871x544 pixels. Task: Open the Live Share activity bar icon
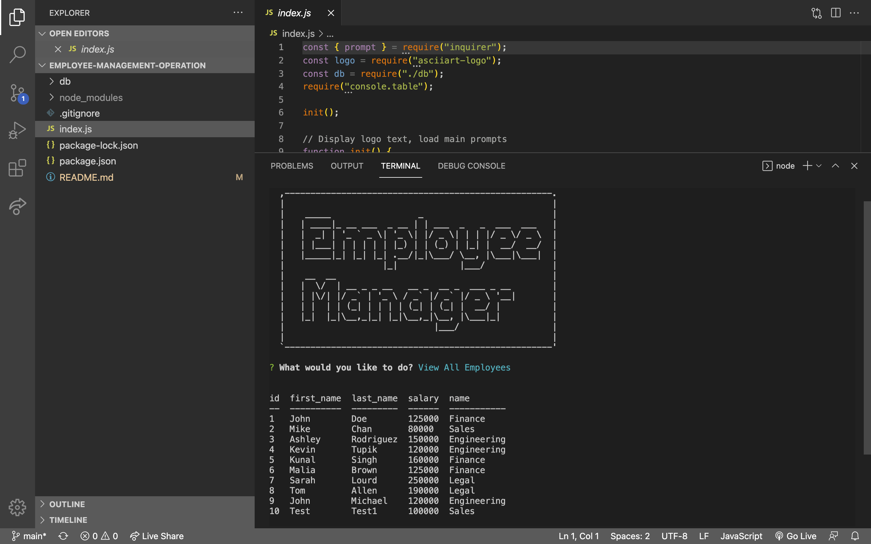pyautogui.click(x=17, y=206)
